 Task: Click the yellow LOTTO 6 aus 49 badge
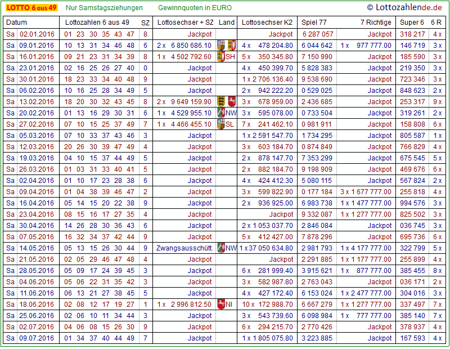31,8
